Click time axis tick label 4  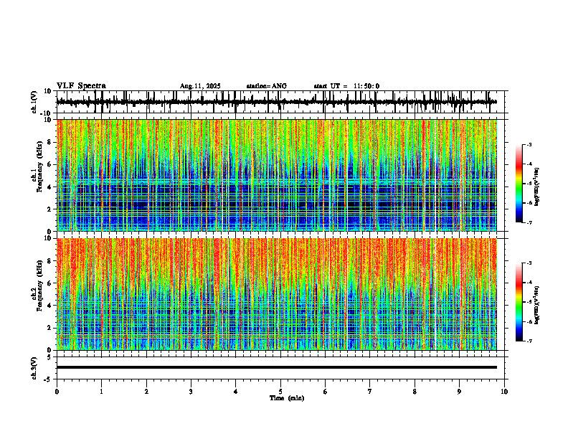[x=236, y=392]
